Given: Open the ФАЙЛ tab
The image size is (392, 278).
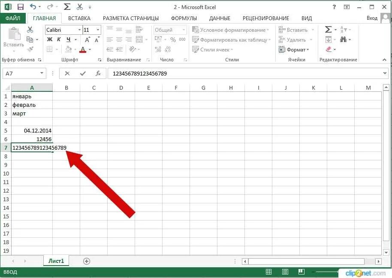Looking at the screenshot, I should point(13,18).
